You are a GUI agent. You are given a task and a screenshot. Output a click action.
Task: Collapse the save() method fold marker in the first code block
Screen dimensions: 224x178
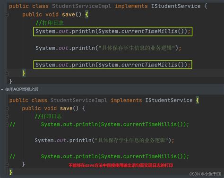point(7,15)
